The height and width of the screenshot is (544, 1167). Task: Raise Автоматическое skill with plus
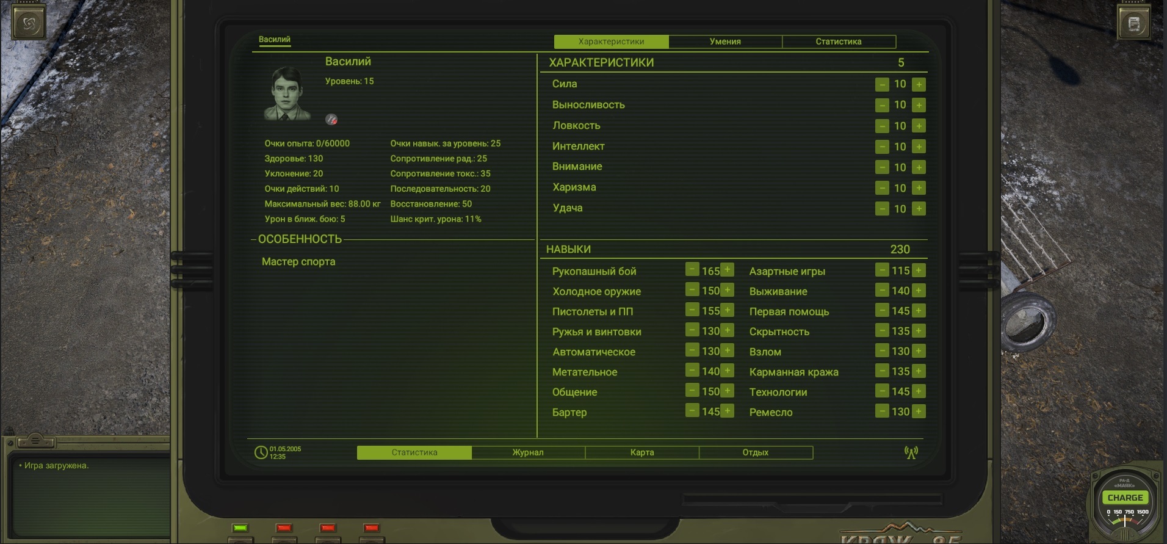[727, 350]
